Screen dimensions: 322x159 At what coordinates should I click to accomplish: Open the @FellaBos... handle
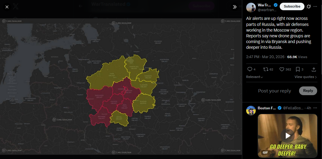(293, 108)
